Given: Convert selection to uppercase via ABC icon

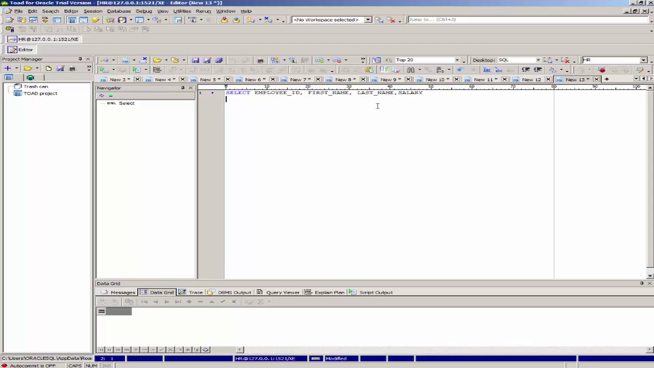Looking at the screenshot, I should click(487, 70).
